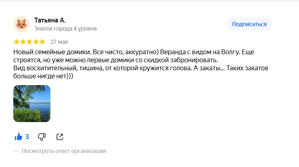
Task: Click the dash before Посмотреть ответ организации
Action: coord(16,151)
